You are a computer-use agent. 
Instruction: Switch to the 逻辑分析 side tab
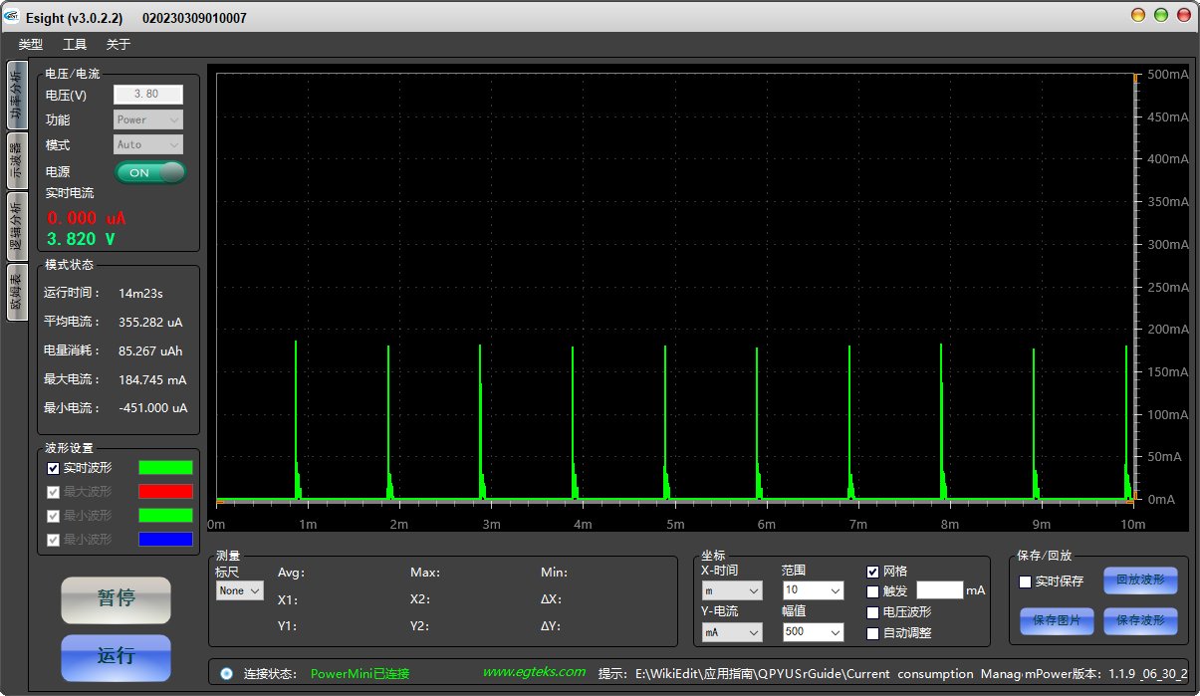tap(16, 226)
